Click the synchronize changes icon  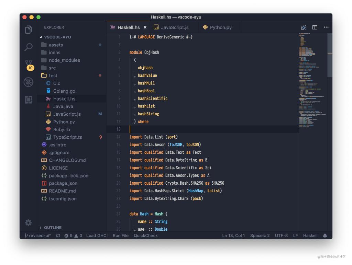58,235
